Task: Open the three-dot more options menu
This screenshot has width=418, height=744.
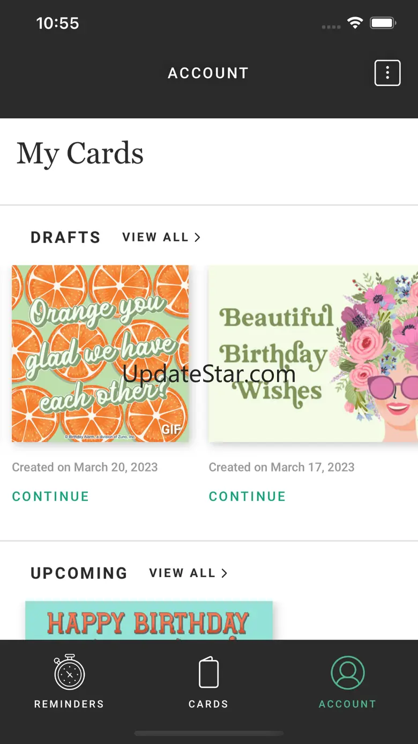Action: [387, 73]
